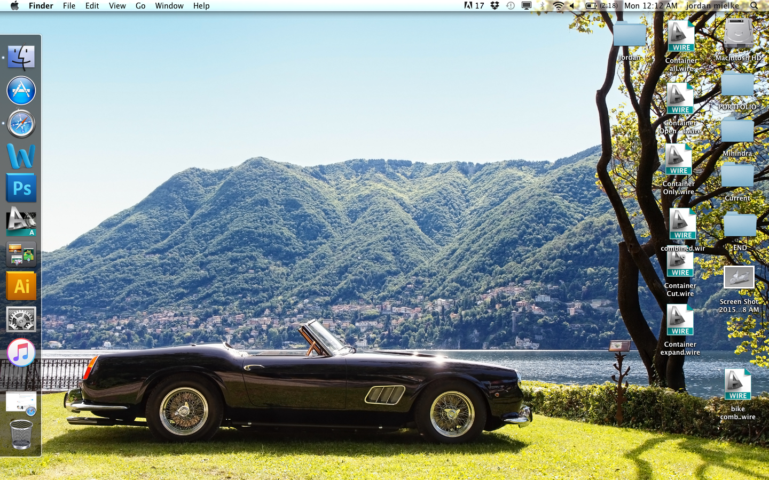
Task: Launch the App Store from the Dock
Action: tap(21, 91)
